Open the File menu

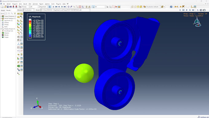4,4
